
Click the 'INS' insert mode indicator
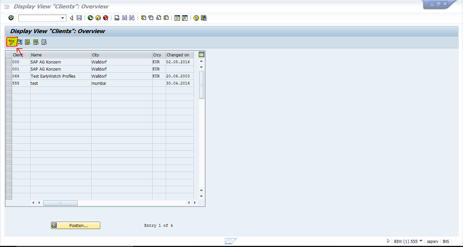(x=446, y=241)
